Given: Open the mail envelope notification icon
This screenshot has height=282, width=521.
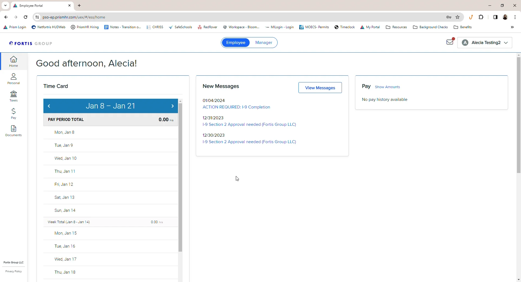Looking at the screenshot, I should 450,42.
